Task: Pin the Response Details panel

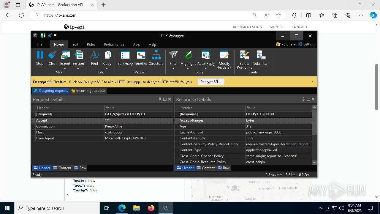Action: [303, 99]
